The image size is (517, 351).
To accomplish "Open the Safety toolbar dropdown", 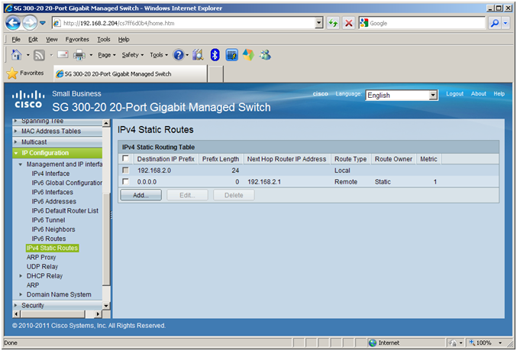I will point(133,55).
